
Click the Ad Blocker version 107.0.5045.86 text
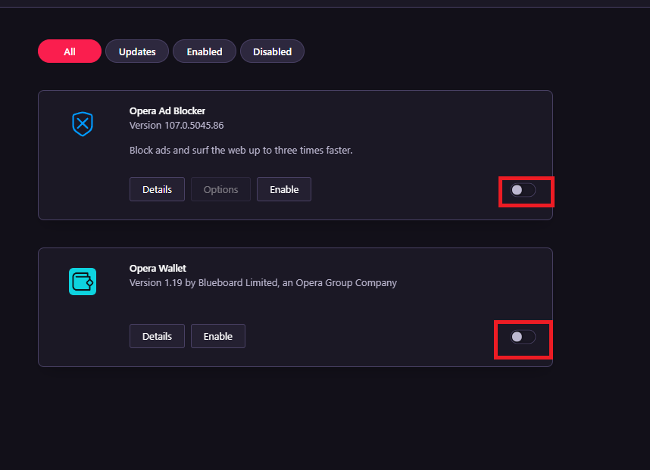pos(177,125)
